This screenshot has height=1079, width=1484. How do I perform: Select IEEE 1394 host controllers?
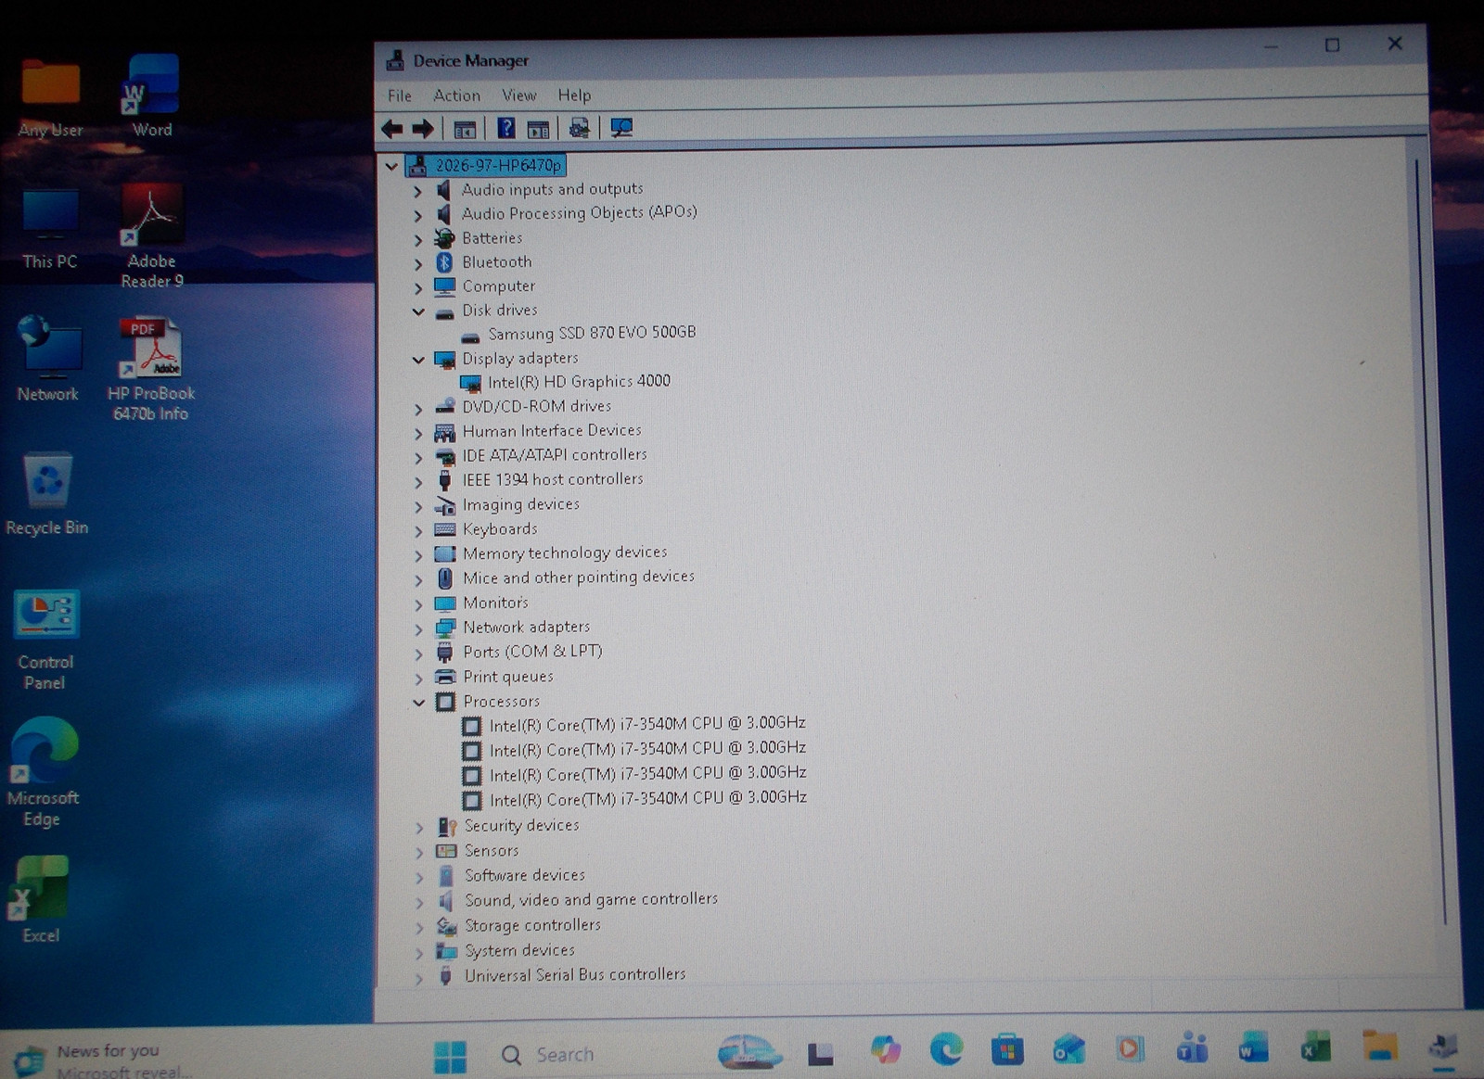[553, 480]
